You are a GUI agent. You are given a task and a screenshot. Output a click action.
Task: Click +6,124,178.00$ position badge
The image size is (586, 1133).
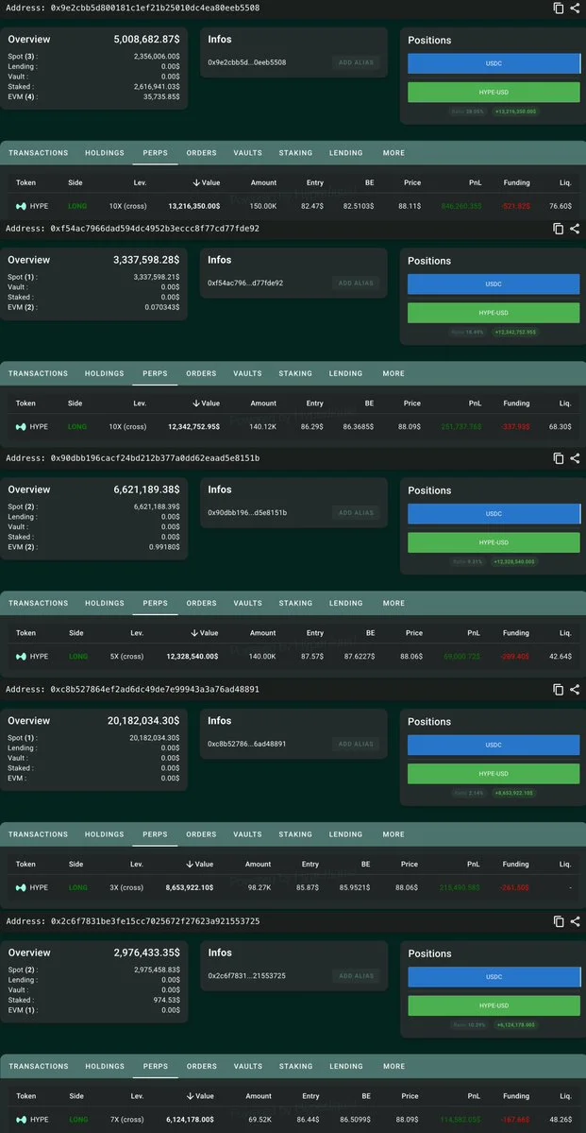515,1024
